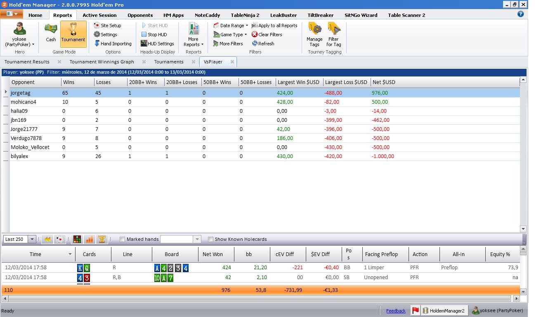Open Hand Importing
This screenshot has width=541, height=317.
pos(113,44)
